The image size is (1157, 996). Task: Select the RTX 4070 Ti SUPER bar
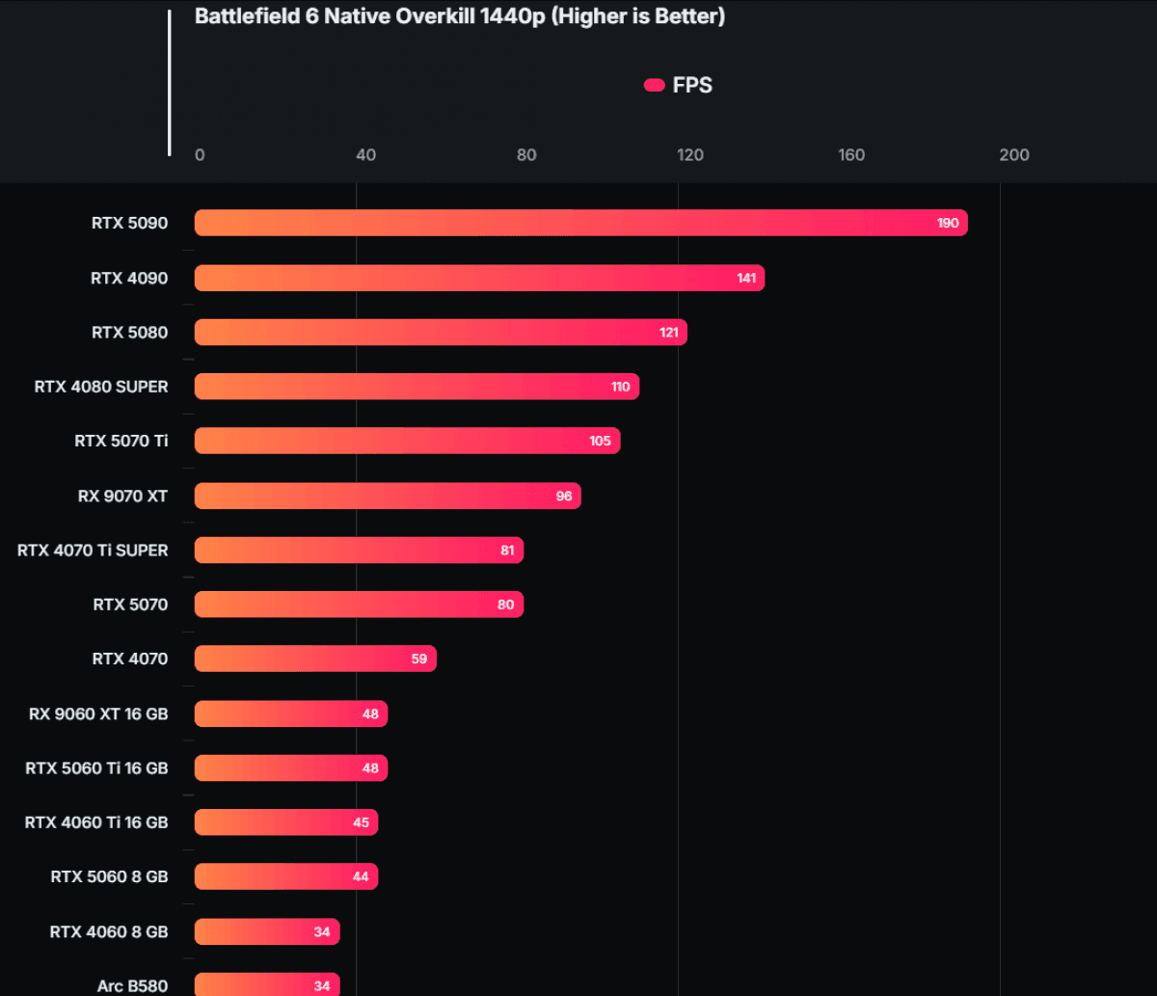click(359, 551)
